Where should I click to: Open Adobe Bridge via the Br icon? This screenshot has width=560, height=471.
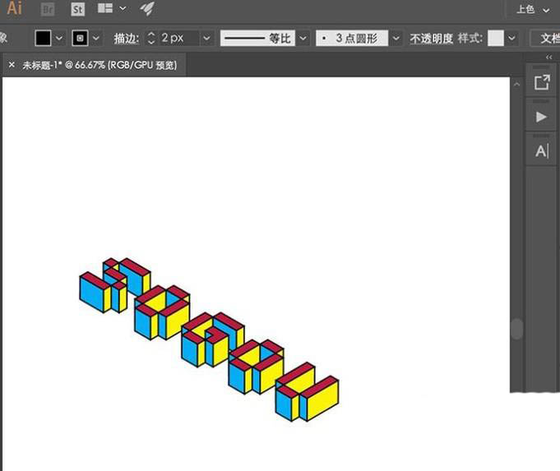pos(49,9)
